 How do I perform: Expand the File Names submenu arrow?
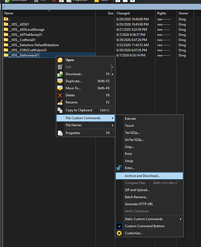click(113, 125)
